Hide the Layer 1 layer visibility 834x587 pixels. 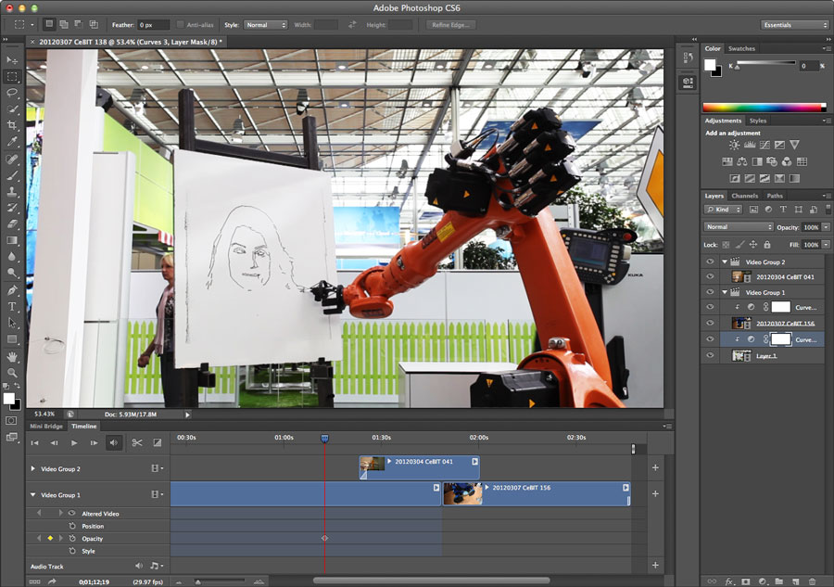pos(710,355)
